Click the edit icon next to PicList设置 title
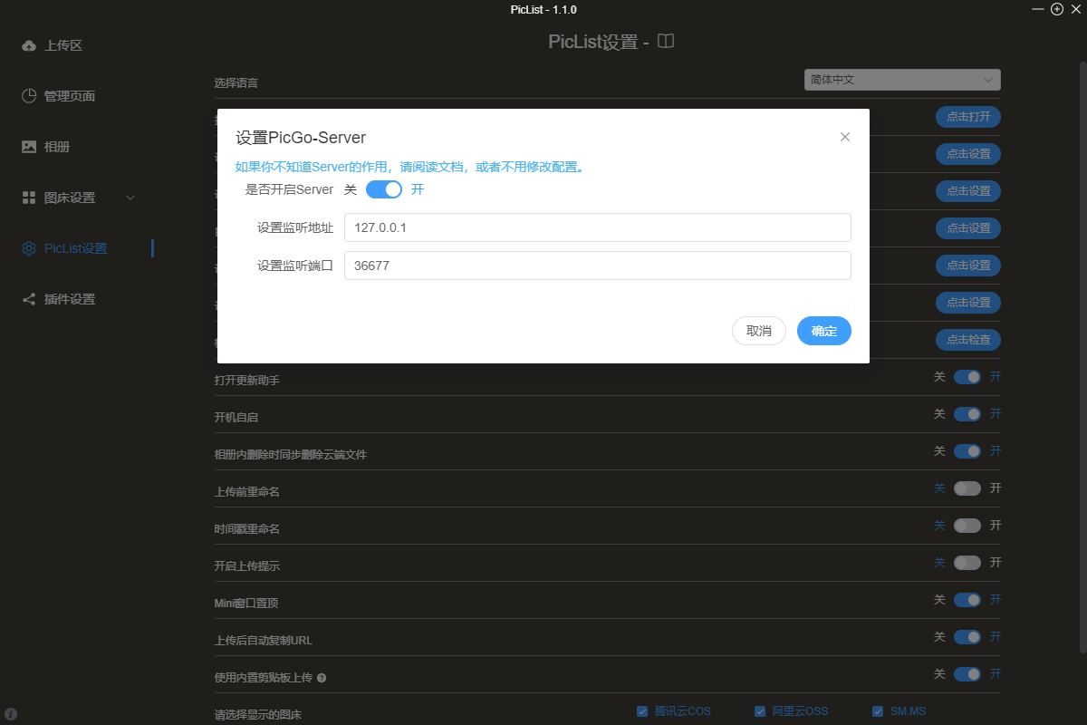The height and width of the screenshot is (725, 1087). pos(665,41)
